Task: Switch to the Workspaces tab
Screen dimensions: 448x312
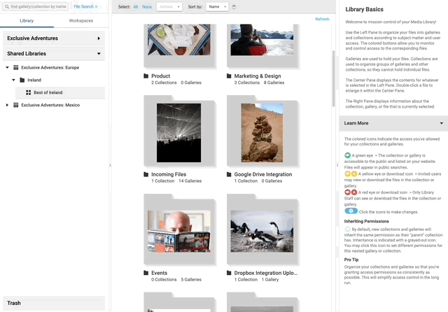Action: [81, 22]
